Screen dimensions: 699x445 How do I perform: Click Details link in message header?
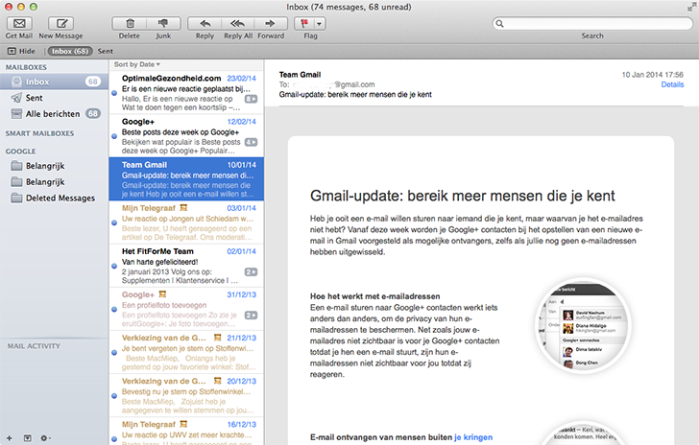(672, 84)
